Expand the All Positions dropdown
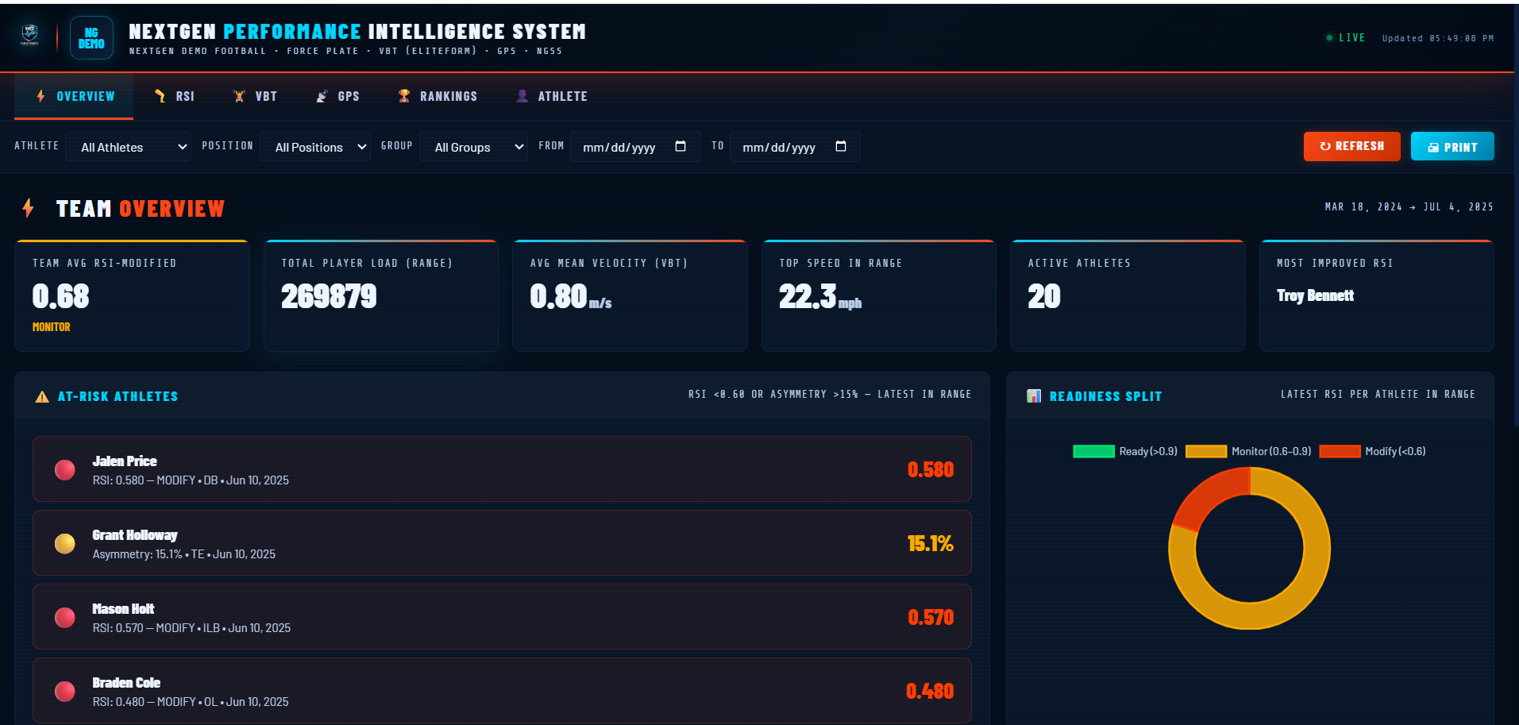 (x=315, y=147)
